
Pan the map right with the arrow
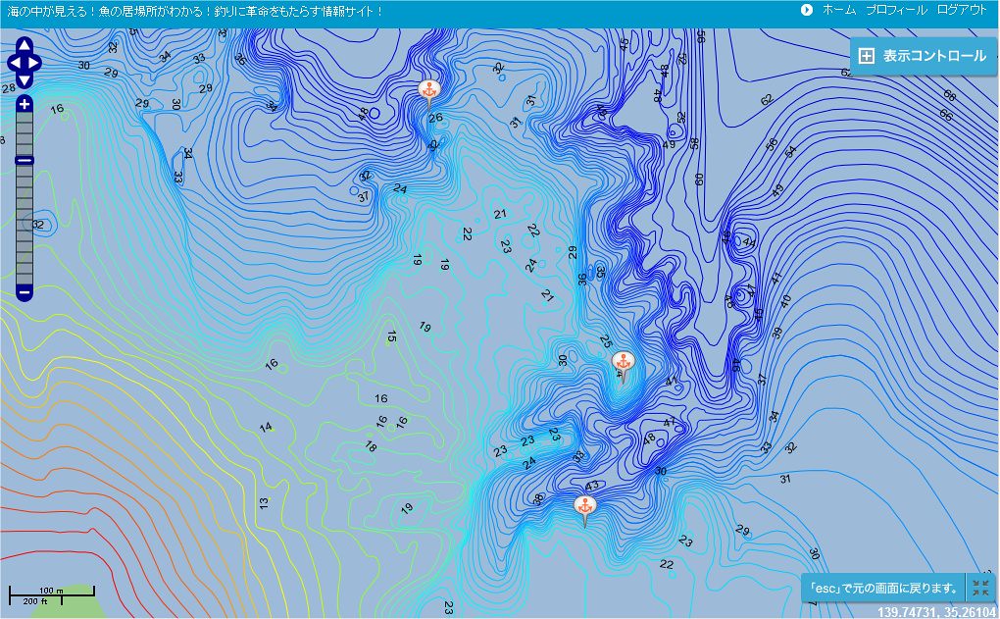coord(33,63)
